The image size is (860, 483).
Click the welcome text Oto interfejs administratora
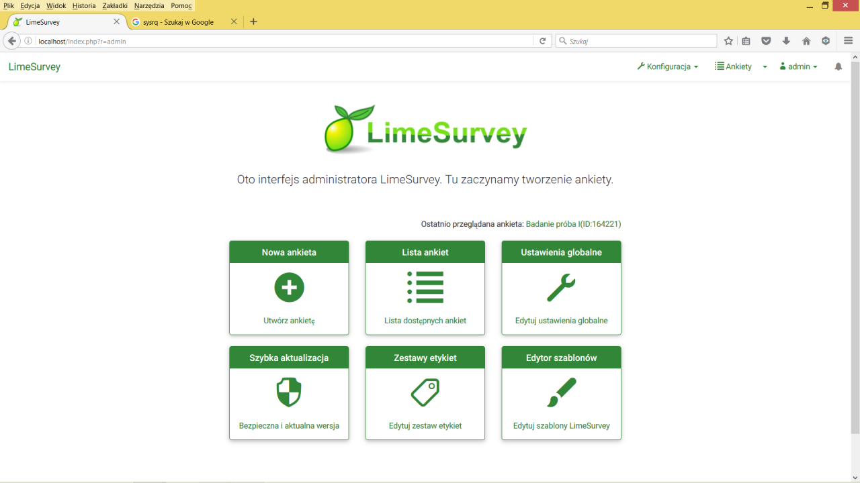tap(425, 180)
